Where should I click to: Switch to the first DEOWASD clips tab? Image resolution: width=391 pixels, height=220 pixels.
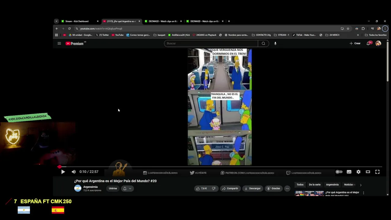coord(163,21)
